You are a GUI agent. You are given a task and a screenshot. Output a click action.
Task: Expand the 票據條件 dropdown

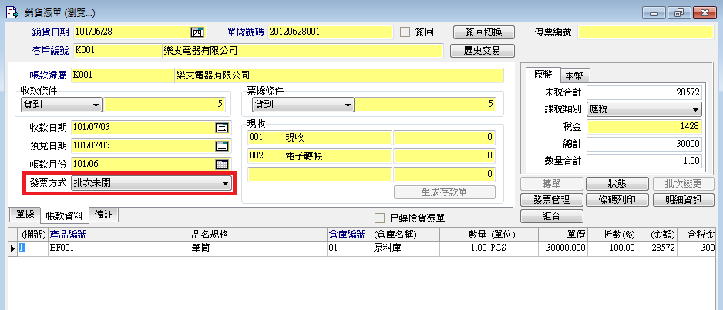tap(349, 105)
